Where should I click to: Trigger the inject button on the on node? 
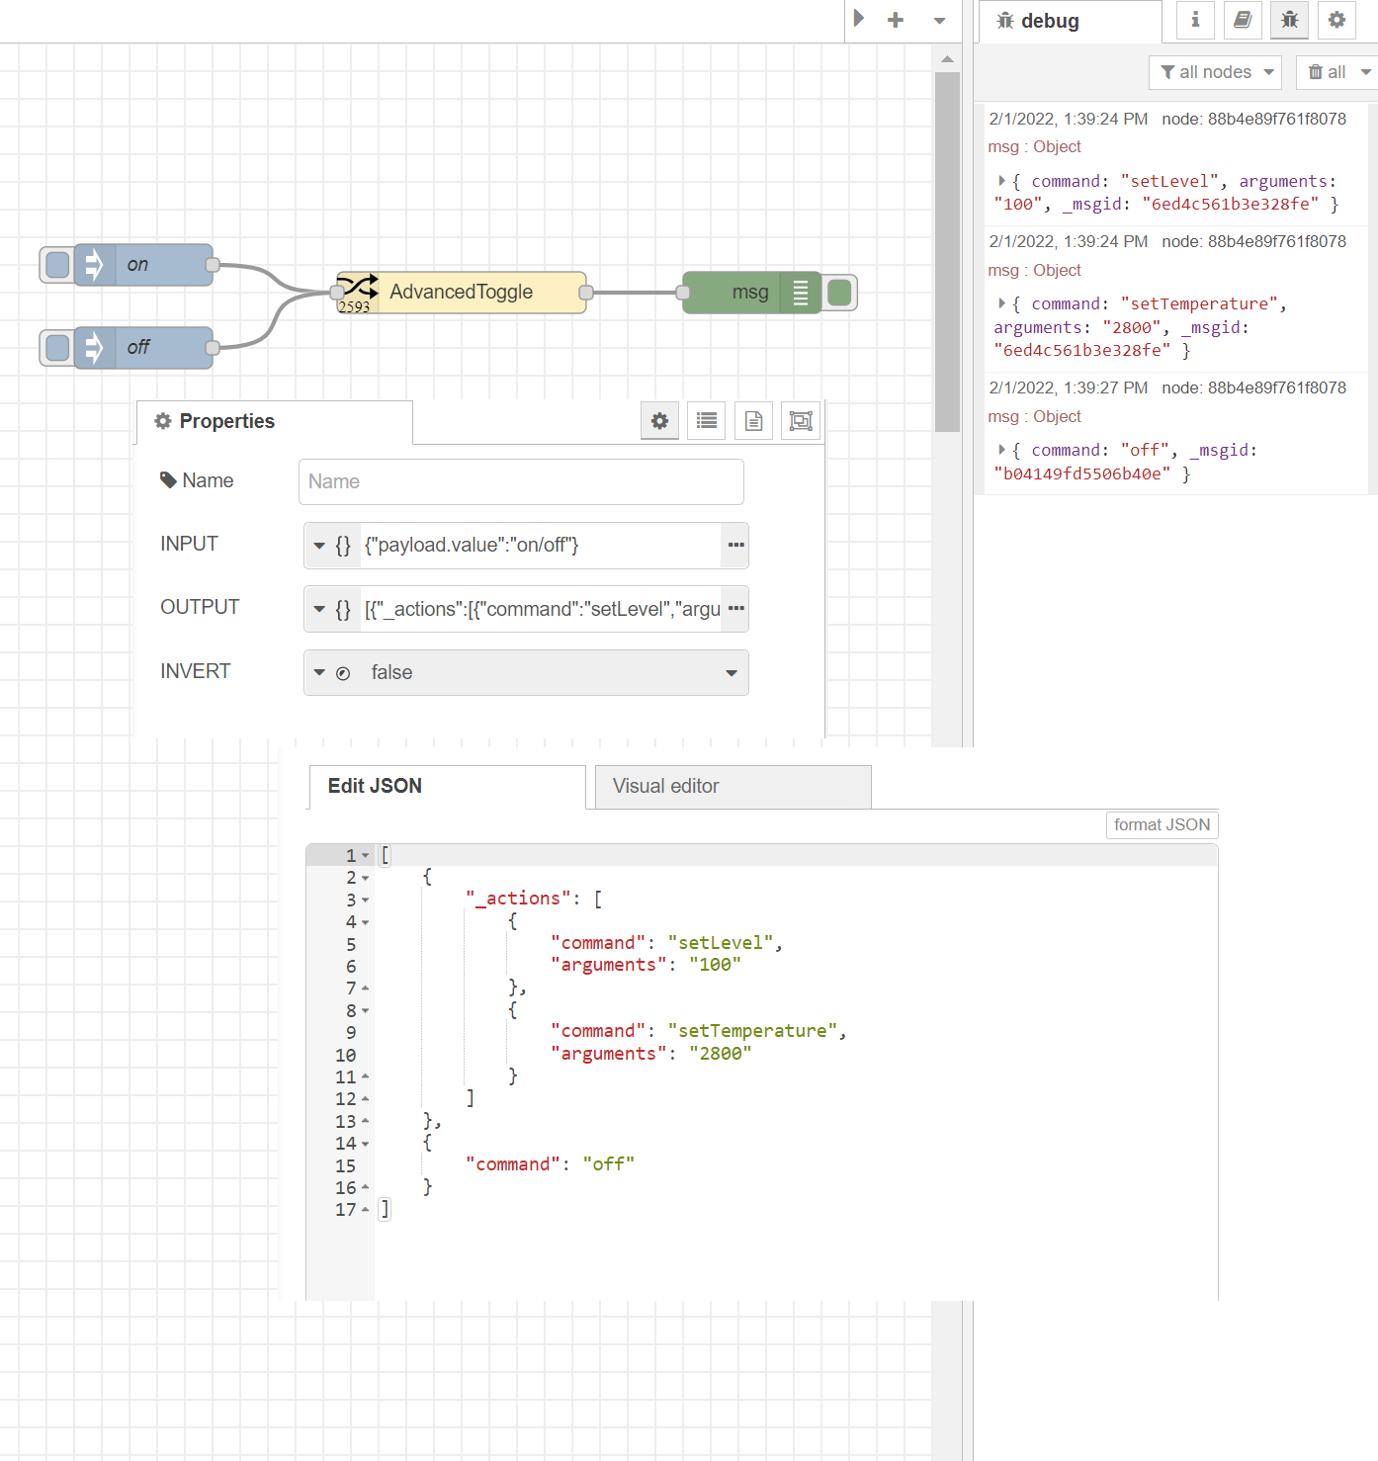56,264
